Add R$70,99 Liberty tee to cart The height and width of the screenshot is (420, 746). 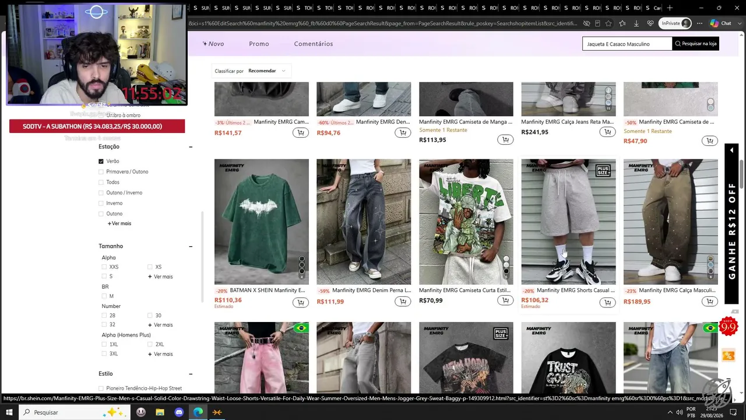(505, 300)
